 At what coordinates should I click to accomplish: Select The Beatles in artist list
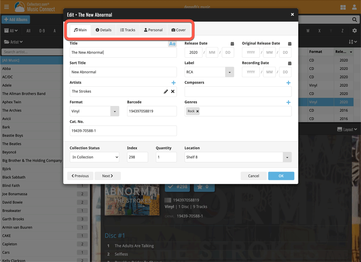click(32, 144)
